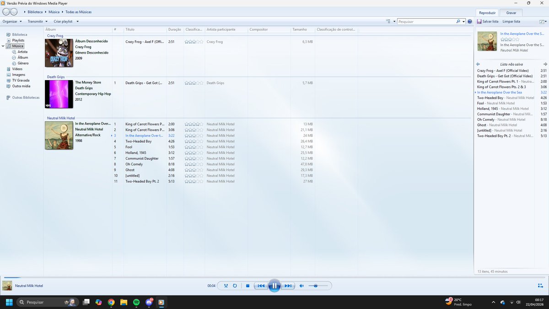Open Spotify from the taskbar
Image resolution: width=549 pixels, height=309 pixels.
(136, 302)
